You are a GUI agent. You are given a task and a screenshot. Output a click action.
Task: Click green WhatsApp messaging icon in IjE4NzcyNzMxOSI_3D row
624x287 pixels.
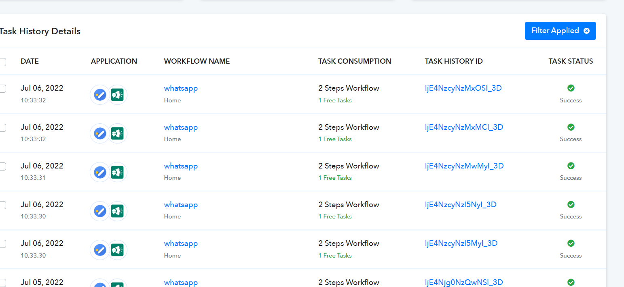pyautogui.click(x=117, y=95)
